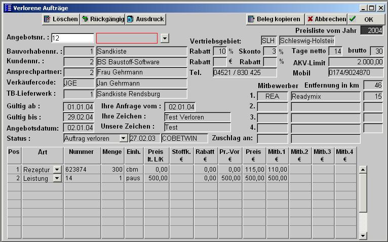Click the Angebotsnr. input field with 12
This screenshot has width=388, height=242.
coord(72,38)
